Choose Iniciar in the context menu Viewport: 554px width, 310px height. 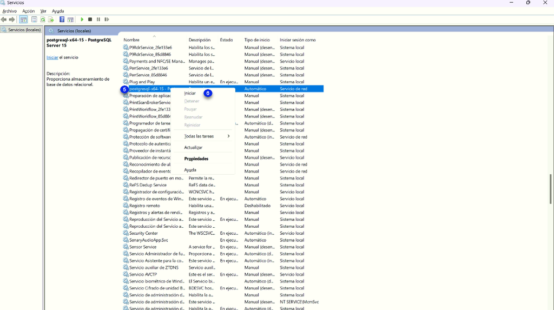[203, 93]
